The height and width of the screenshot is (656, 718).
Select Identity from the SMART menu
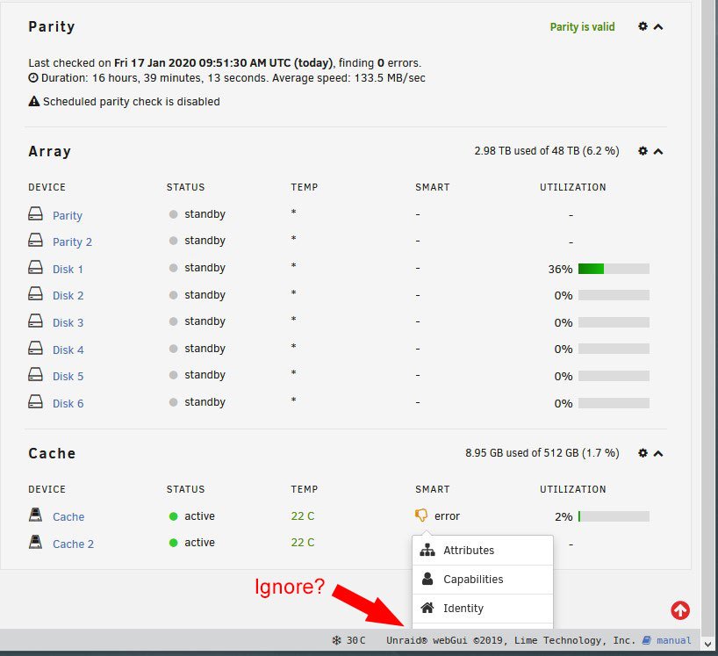coord(483,609)
